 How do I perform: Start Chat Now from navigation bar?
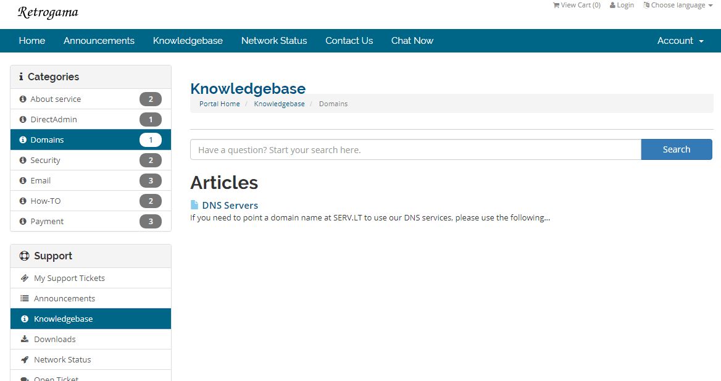412,41
